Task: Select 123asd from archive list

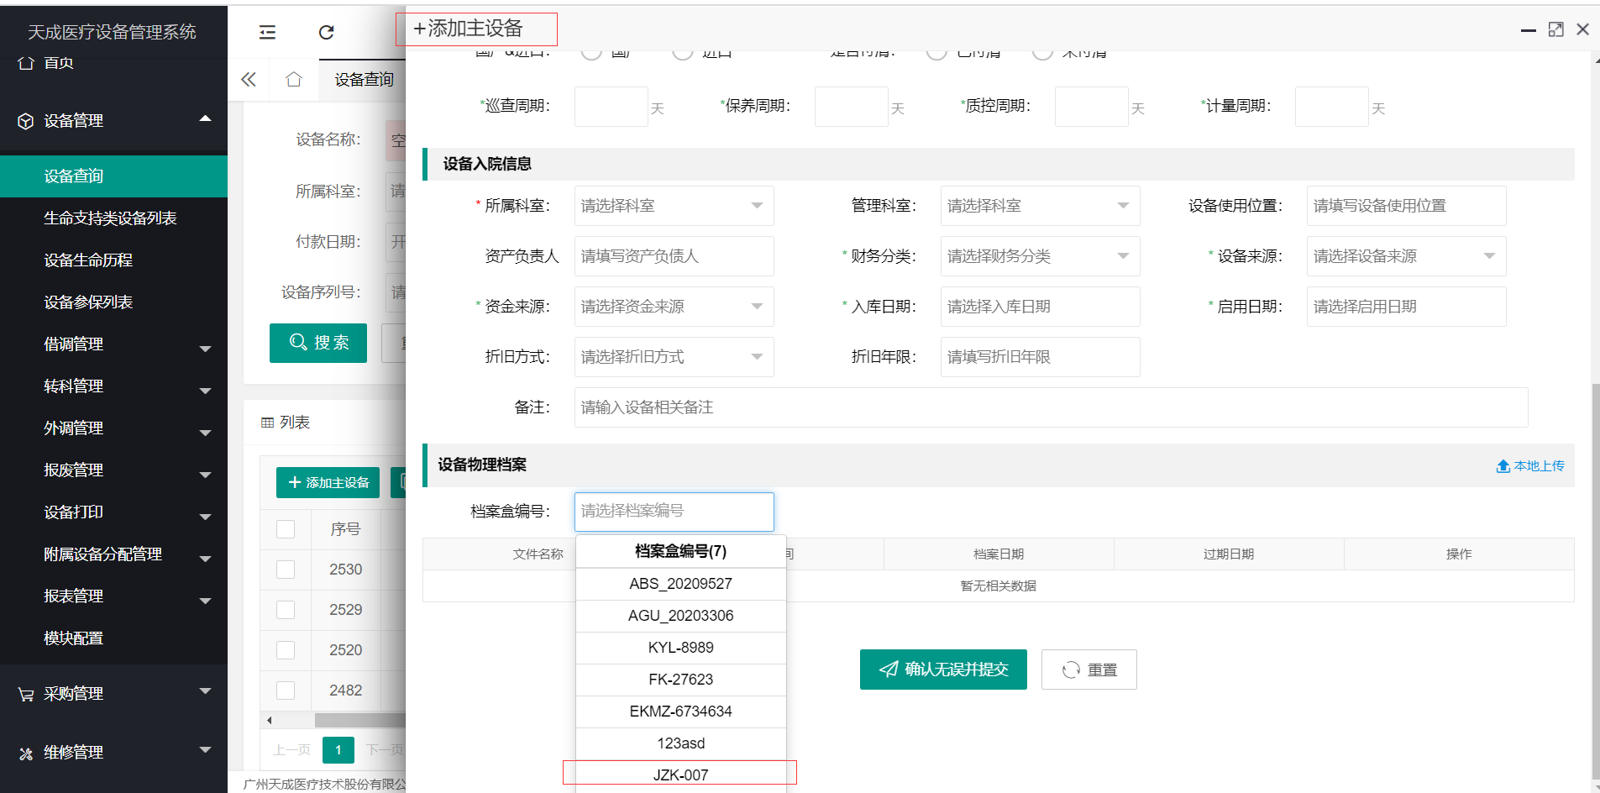Action: [x=680, y=743]
